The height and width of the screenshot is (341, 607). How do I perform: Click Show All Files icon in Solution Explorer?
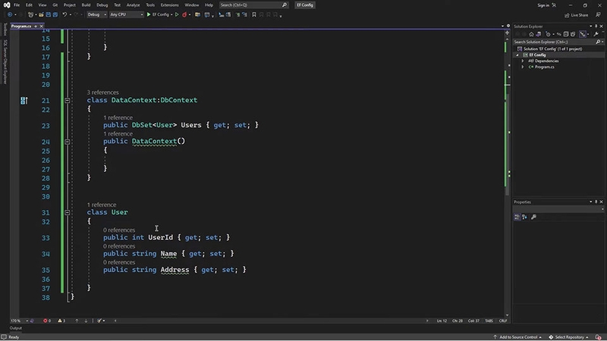[x=573, y=34]
